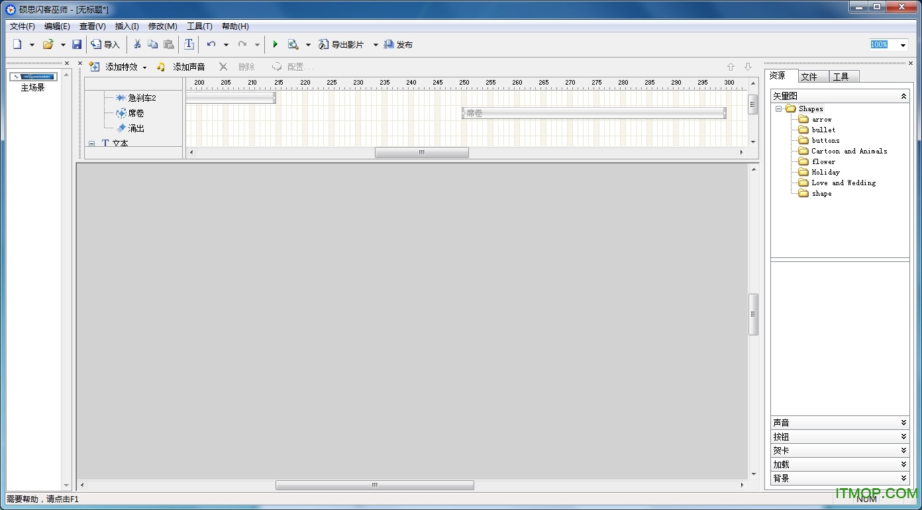Click the Paste clipboard icon
Viewport: 922px width, 510px height.
click(168, 44)
